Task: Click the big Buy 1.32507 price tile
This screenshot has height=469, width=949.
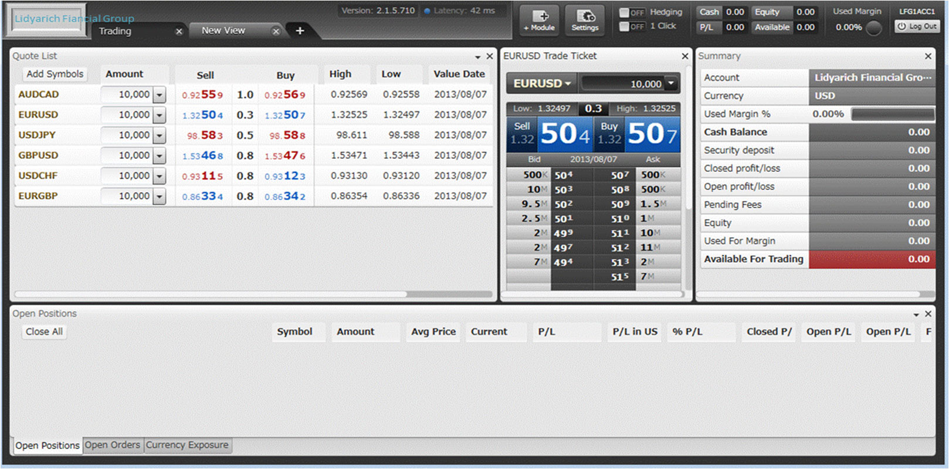Action: [637, 134]
